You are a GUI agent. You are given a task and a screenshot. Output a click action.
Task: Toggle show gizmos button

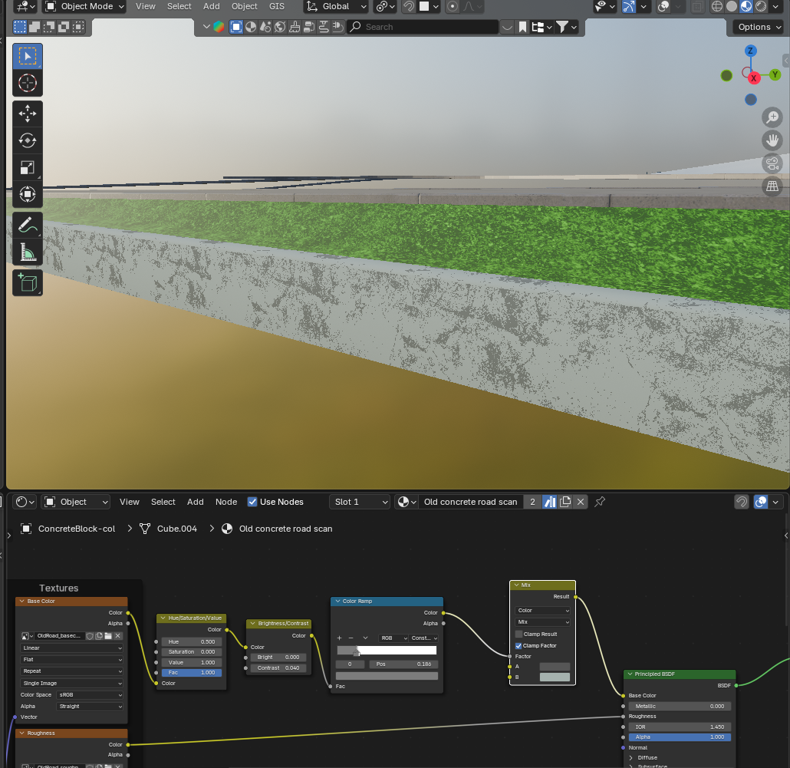(628, 7)
